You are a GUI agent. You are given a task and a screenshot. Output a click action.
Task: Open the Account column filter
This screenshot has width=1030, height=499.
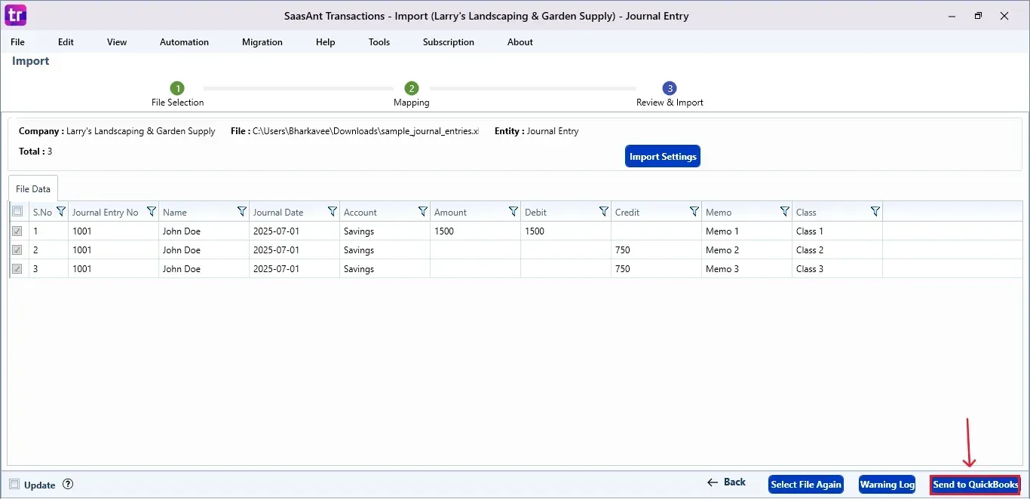[423, 212]
